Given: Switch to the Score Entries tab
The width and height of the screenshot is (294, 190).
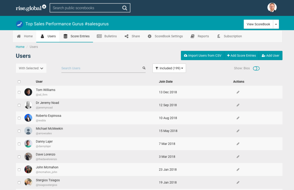Looking at the screenshot, I should (77, 36).
